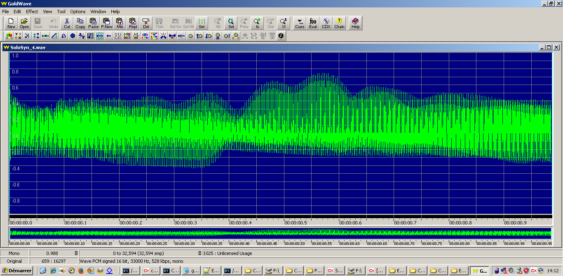Click the EQ rainbow parametric effect icon
Image resolution: width=563 pixels, height=276 pixels.
[145, 36]
